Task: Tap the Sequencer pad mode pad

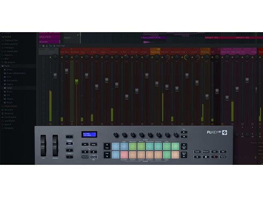Action: 141,155
